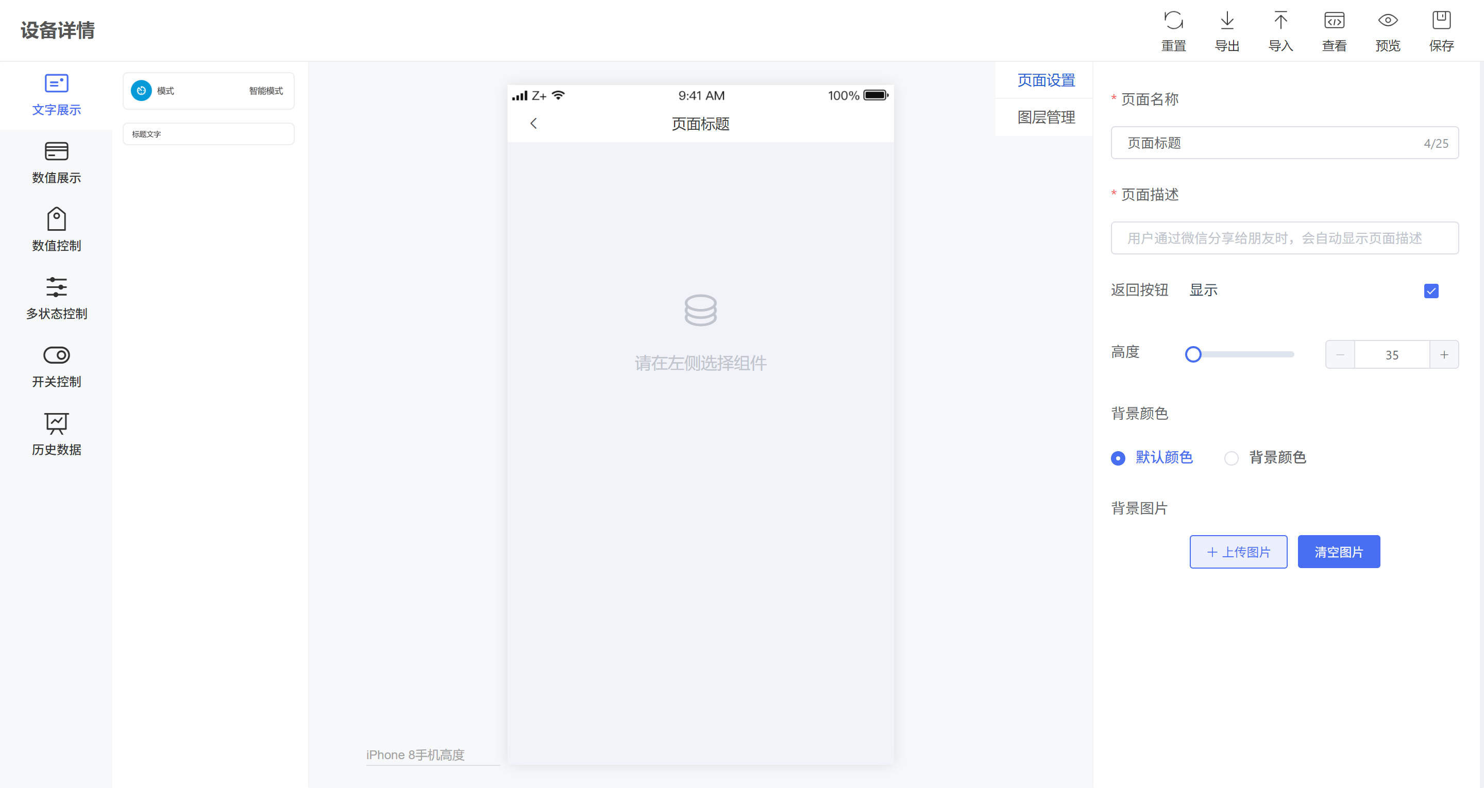The height and width of the screenshot is (788, 1484).
Task: Click the 设备详情 page heading
Action: 58,30
